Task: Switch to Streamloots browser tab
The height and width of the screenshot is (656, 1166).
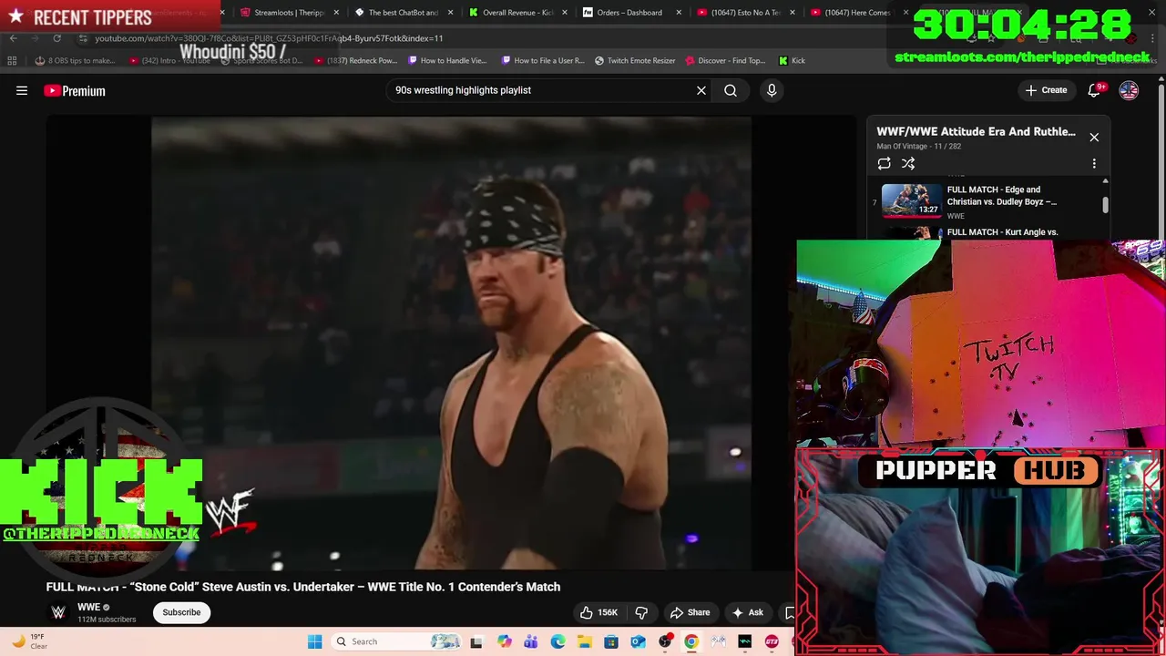Action: point(290,13)
